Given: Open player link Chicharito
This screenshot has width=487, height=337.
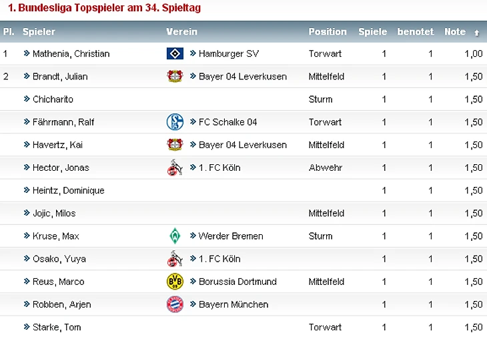Looking at the screenshot, I should pyautogui.click(x=53, y=99).
